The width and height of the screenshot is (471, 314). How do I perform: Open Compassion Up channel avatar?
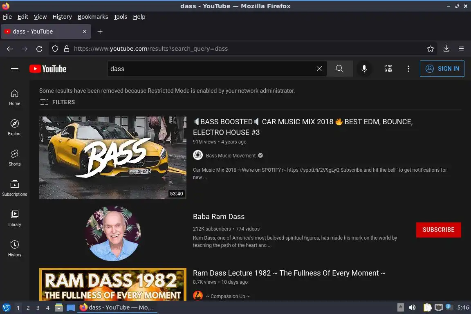tap(197, 296)
